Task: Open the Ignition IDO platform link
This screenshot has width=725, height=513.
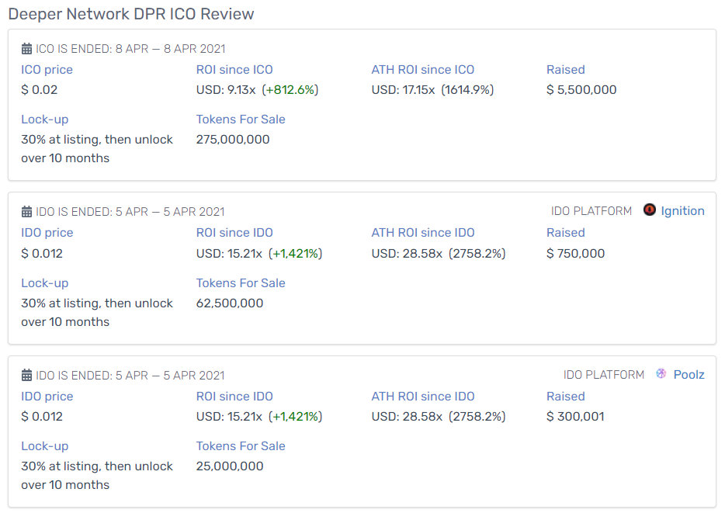Action: pos(682,211)
